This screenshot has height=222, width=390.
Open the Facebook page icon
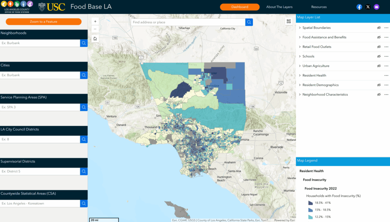[x=359, y=7]
